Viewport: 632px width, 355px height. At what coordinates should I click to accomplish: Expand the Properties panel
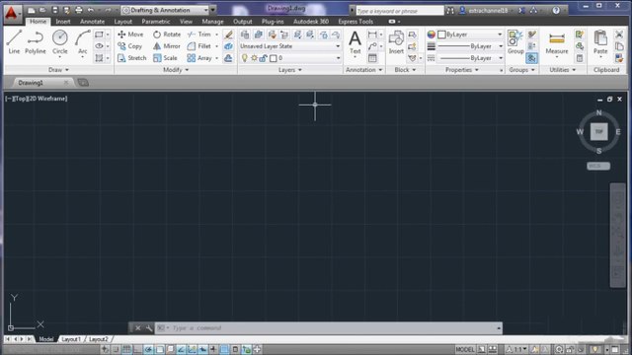pyautogui.click(x=461, y=70)
